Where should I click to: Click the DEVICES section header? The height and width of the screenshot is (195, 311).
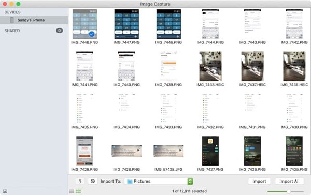(x=12, y=12)
